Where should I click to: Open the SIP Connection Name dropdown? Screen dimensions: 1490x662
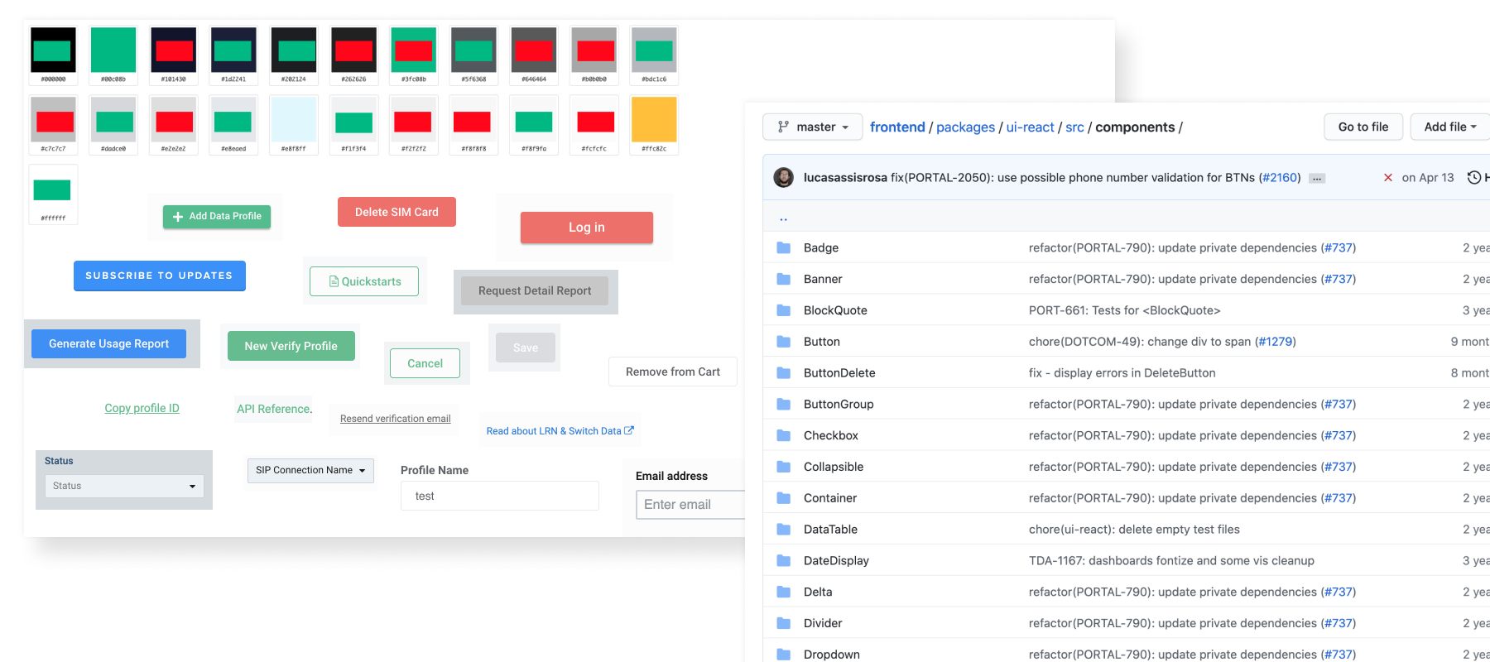[x=310, y=470]
